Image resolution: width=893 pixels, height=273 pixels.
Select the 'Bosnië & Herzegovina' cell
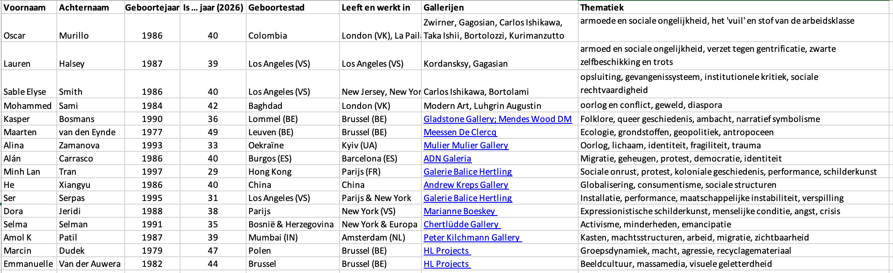tap(293, 224)
